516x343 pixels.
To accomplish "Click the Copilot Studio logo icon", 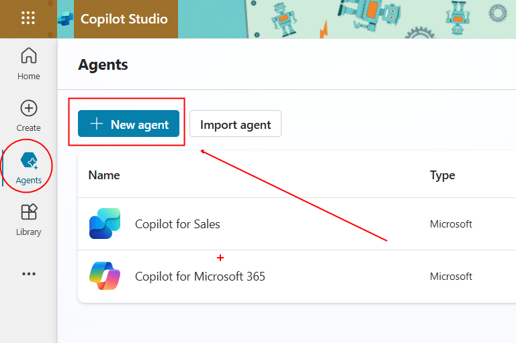I will click(66, 19).
